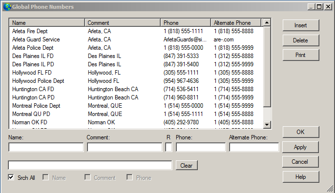Sort by the Phone column header
The height and width of the screenshot is (193, 335).
tap(186, 22)
